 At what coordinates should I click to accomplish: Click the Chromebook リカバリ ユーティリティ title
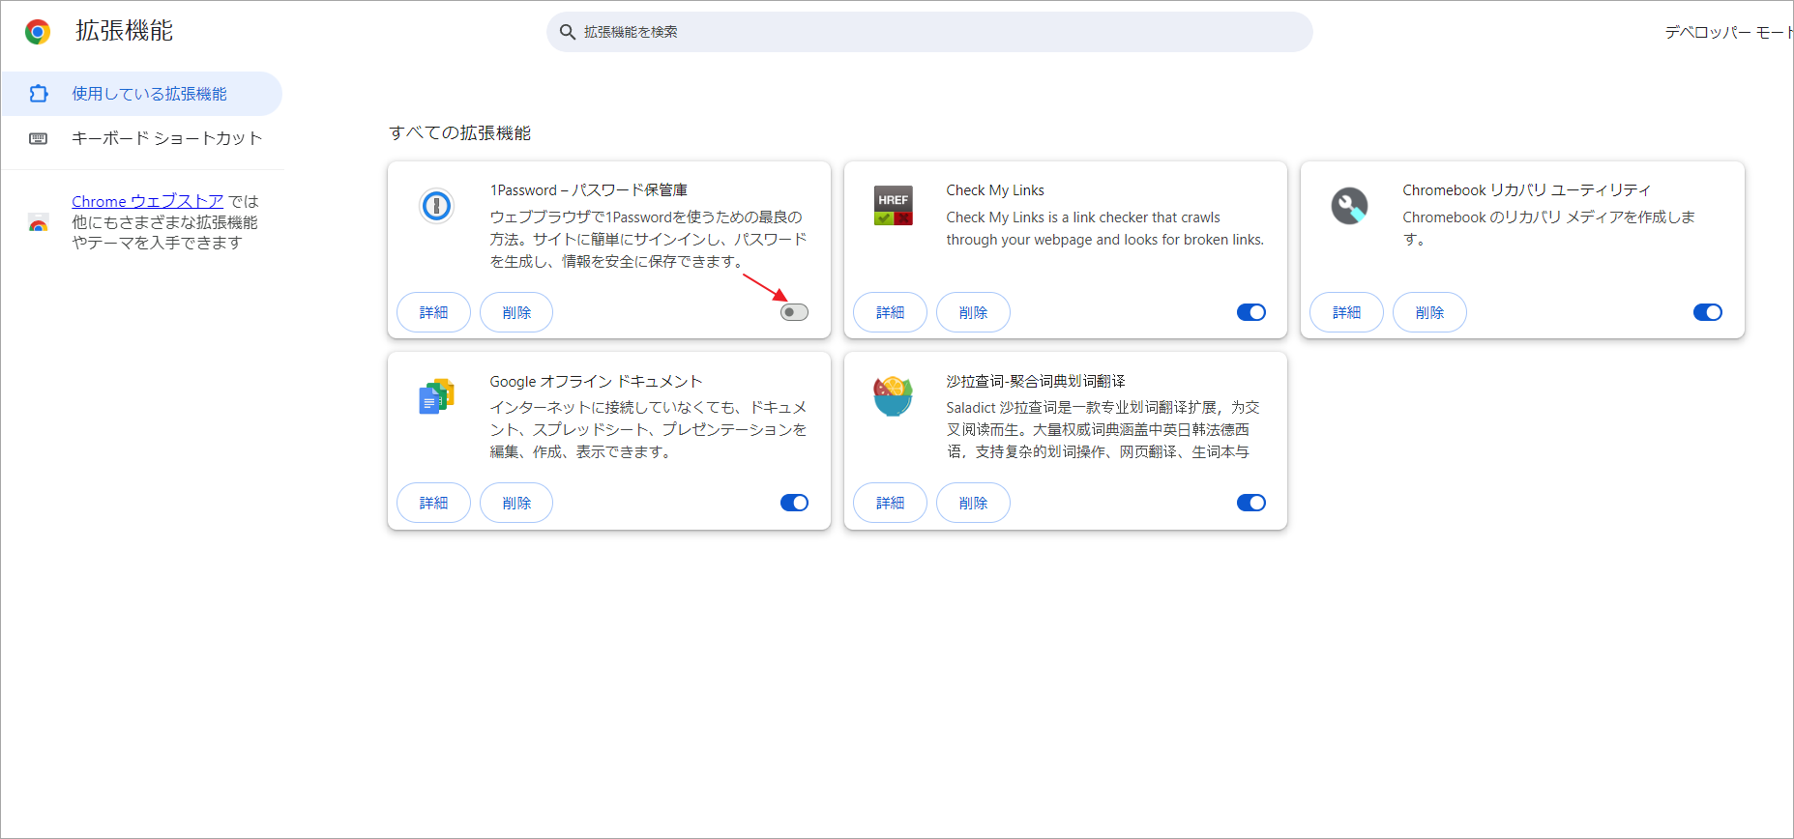1526,190
